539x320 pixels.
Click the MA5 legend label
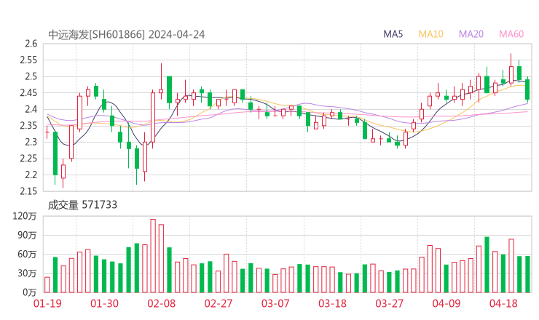(393, 34)
